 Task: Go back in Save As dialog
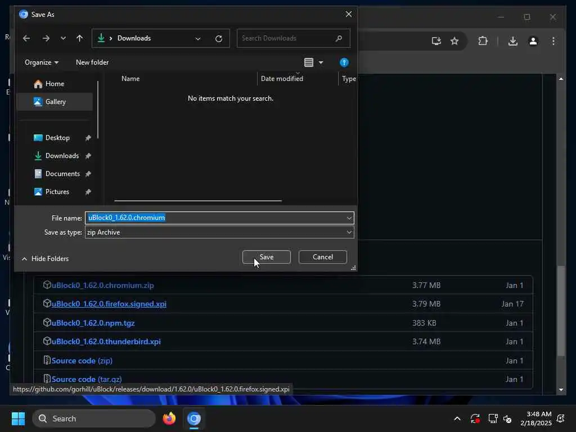(26, 38)
